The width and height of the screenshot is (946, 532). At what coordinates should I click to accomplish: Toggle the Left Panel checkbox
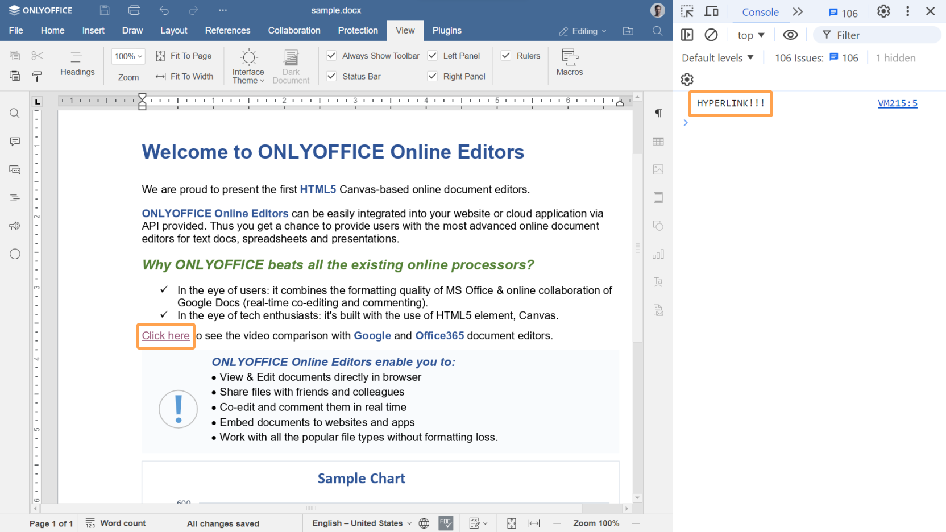coord(433,56)
